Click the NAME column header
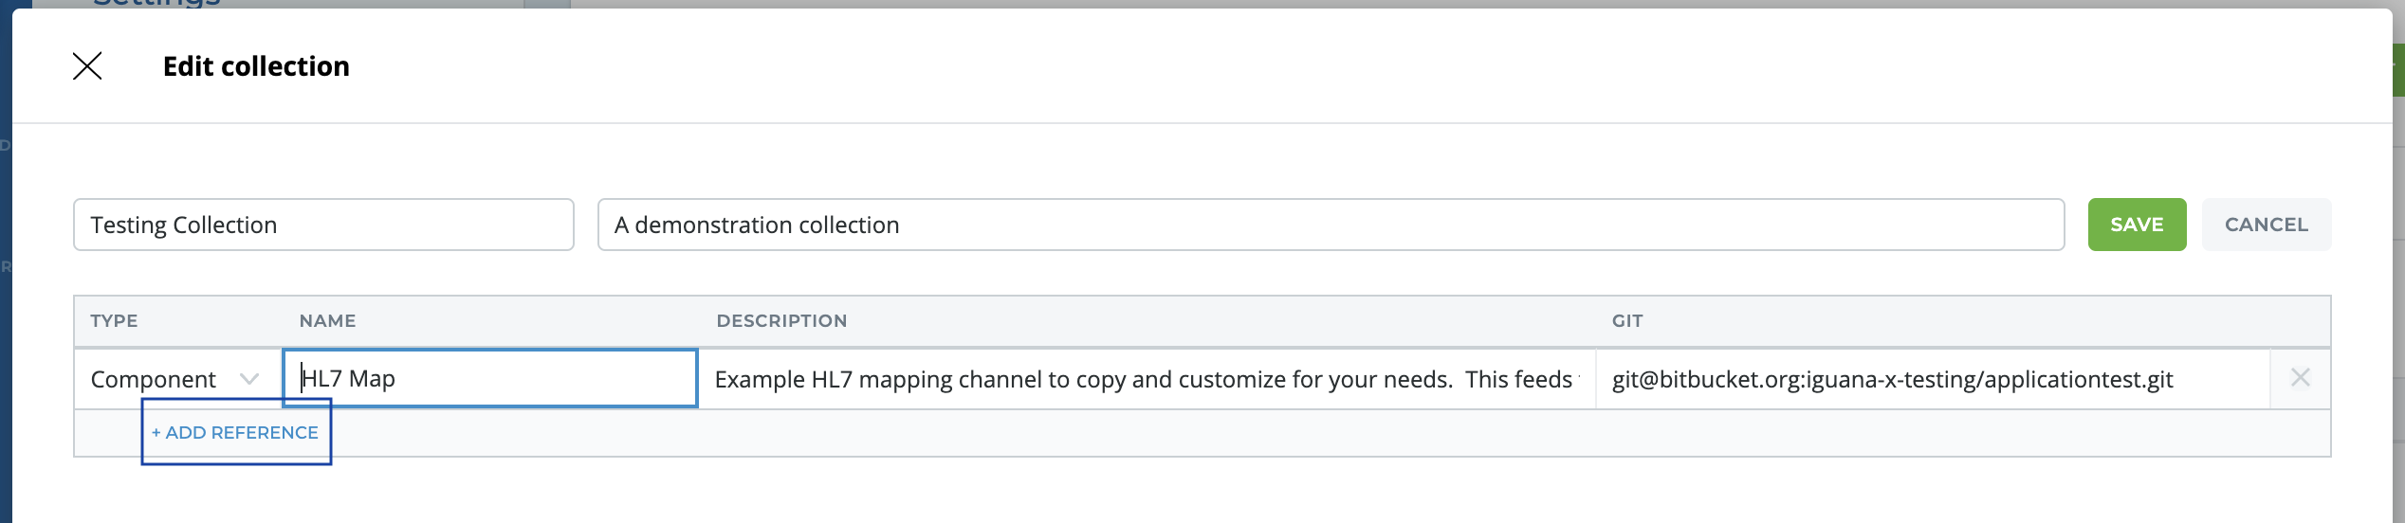This screenshot has height=523, width=2405. tap(327, 321)
